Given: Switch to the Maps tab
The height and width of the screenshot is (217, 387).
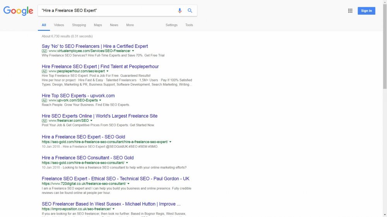Looking at the screenshot, I should [x=98, y=25].
